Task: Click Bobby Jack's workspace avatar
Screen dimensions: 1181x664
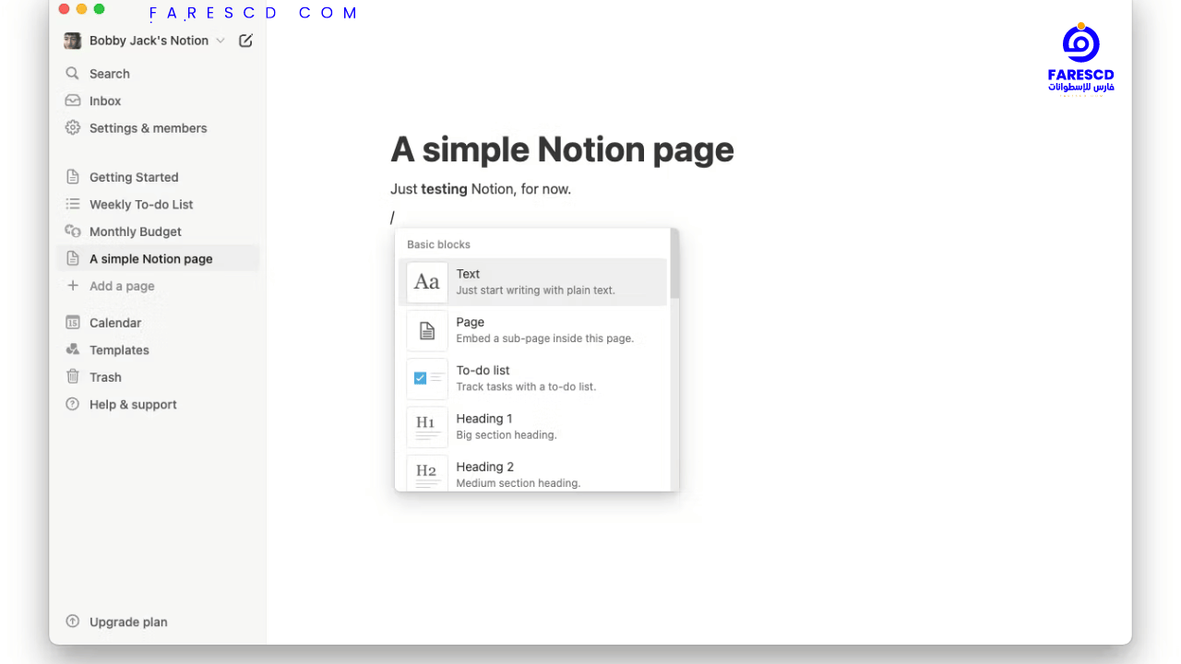Action: (x=73, y=41)
